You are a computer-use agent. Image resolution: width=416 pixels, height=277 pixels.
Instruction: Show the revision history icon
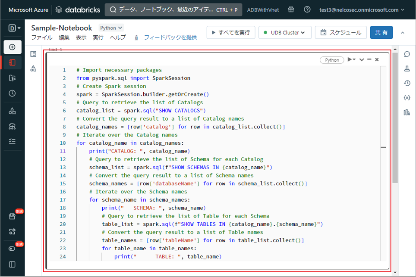(x=407, y=84)
